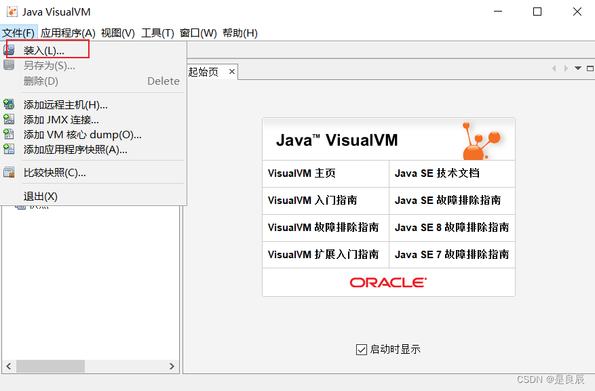Open the 应用程序(A) menu
This screenshot has width=595, height=391.
[68, 33]
